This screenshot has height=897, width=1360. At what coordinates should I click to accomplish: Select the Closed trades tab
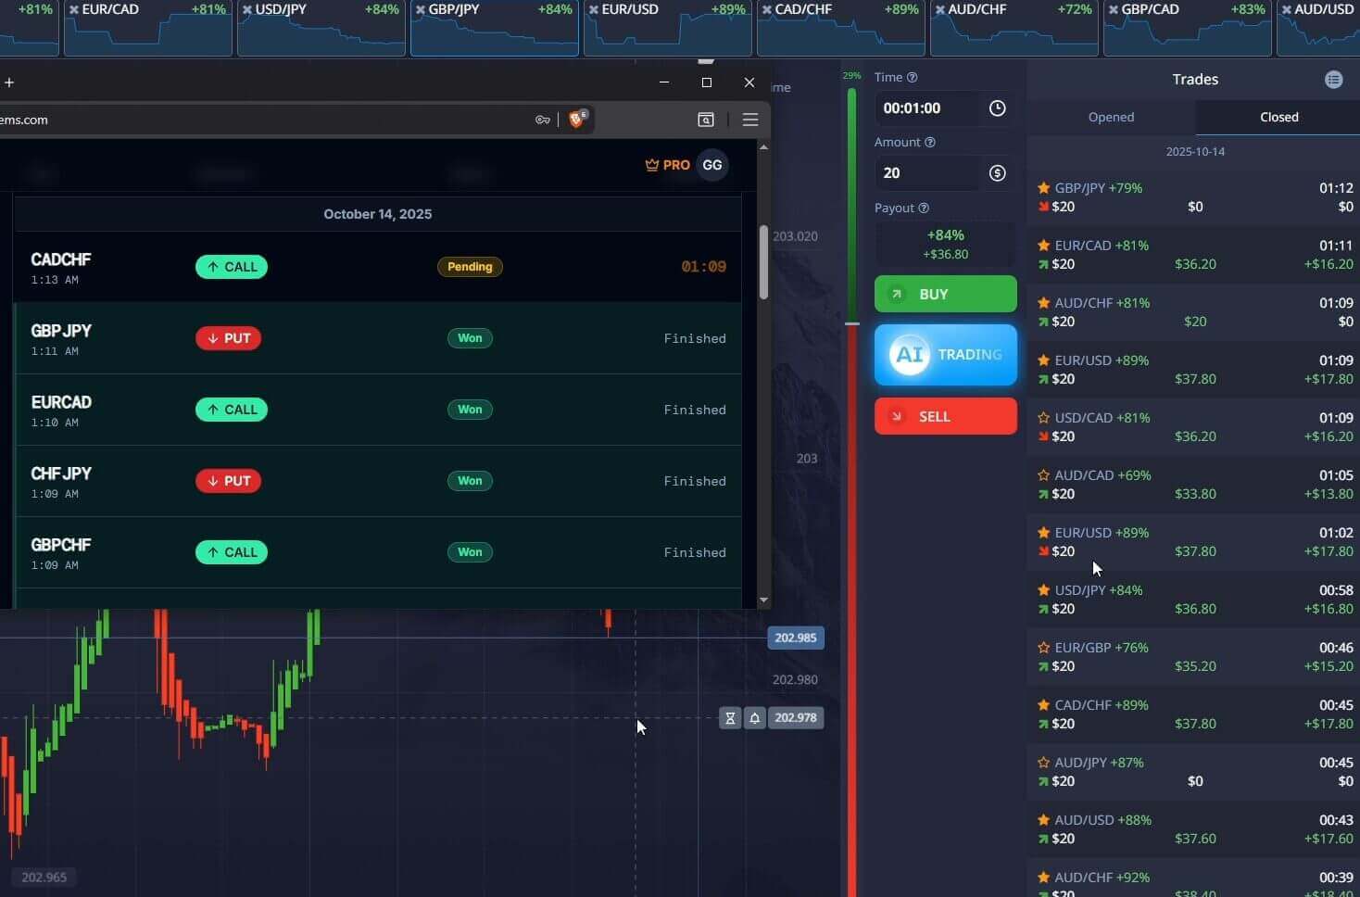coord(1278,117)
